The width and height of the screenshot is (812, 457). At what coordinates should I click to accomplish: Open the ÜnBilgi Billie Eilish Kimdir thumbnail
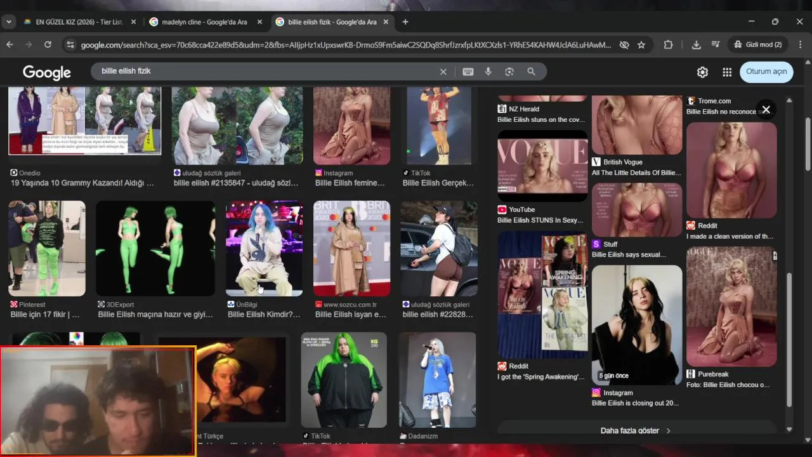tap(264, 248)
